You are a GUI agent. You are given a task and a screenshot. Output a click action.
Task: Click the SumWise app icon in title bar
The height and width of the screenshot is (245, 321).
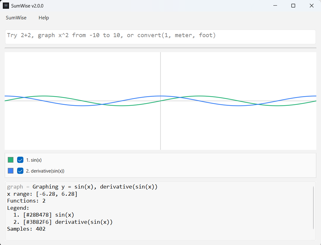pos(6,6)
